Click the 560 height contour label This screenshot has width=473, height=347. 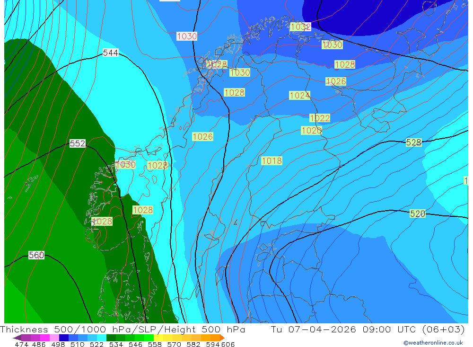point(36,255)
